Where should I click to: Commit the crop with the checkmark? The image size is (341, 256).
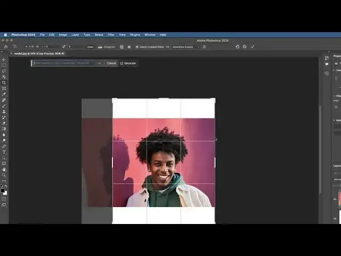point(253,46)
